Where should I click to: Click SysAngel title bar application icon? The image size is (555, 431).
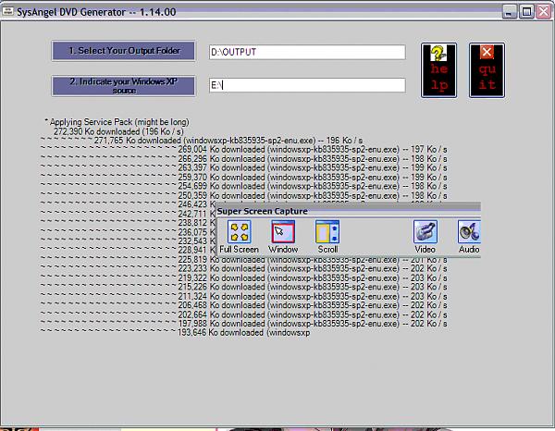[7, 11]
